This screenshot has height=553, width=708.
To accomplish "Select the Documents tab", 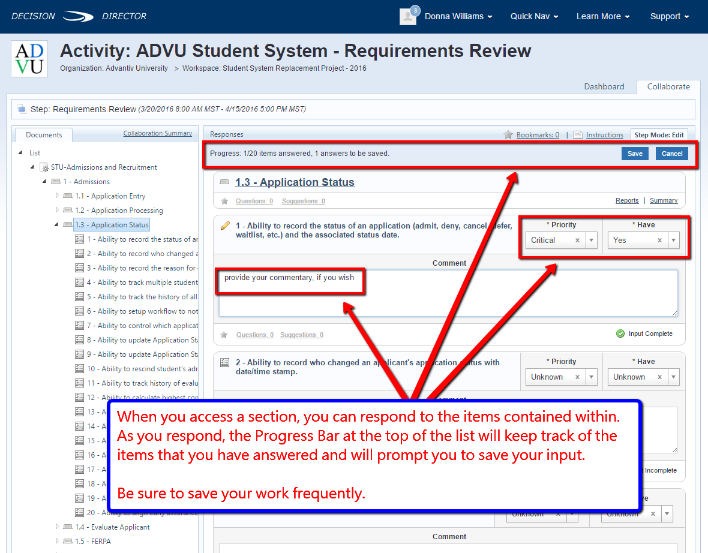I will tap(44, 135).
